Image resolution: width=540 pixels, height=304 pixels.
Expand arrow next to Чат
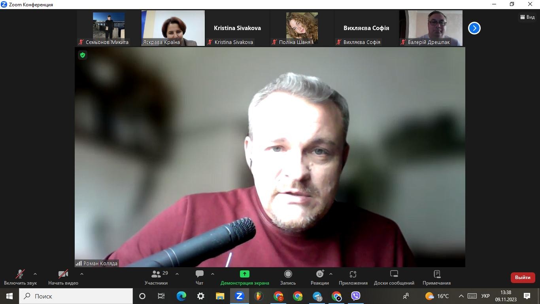pyautogui.click(x=213, y=274)
